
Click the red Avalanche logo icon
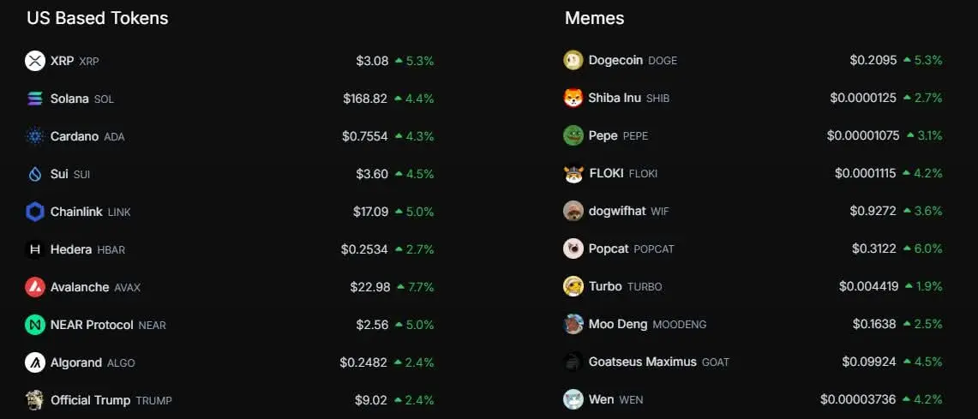35,287
